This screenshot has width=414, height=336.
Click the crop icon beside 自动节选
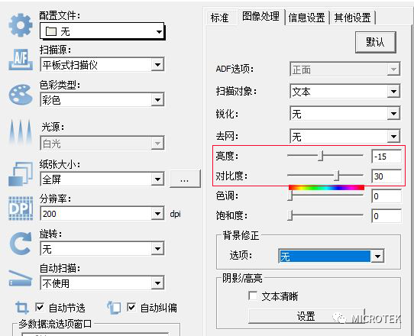[21, 308]
